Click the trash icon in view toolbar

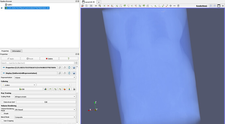point(178,6)
